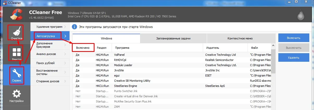Select Автозагрузка menu item
Screen dimensions: 314x110
point(50,36)
